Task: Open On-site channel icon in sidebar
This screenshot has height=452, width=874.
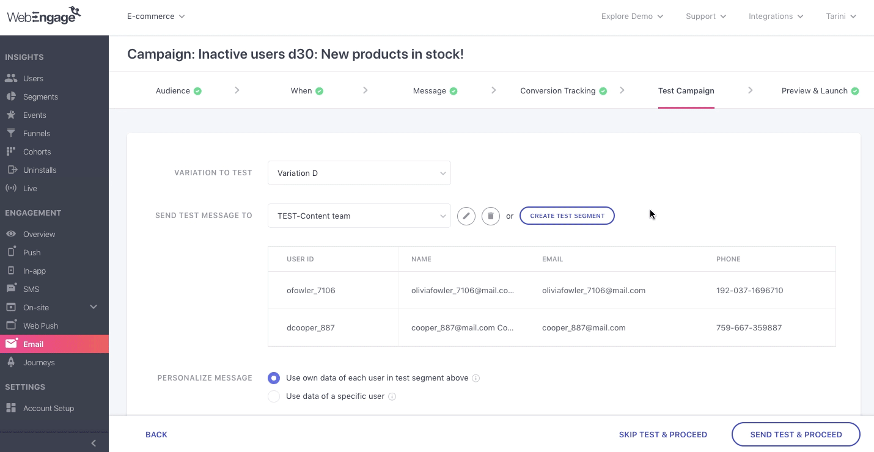Action: [x=11, y=307]
